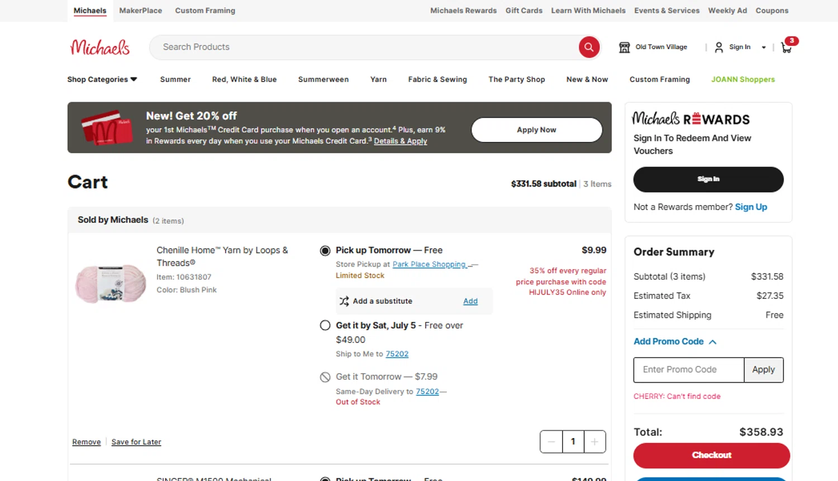Click the CHERRY: Can't find code message
Image resolution: width=838 pixels, height=481 pixels.
(x=677, y=397)
